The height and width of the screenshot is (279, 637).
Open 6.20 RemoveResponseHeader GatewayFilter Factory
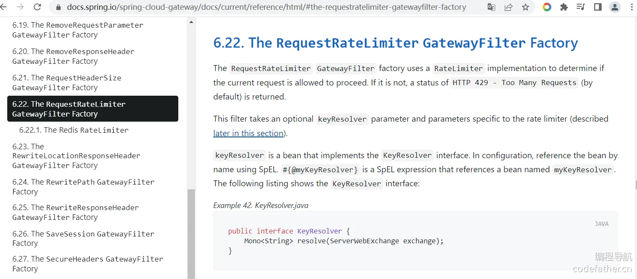point(73,57)
